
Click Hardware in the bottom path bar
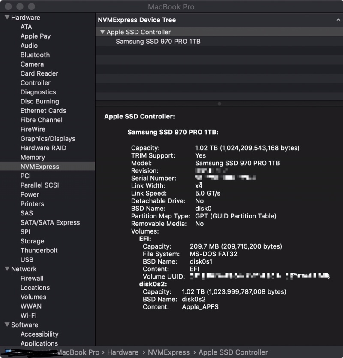coord(123,352)
